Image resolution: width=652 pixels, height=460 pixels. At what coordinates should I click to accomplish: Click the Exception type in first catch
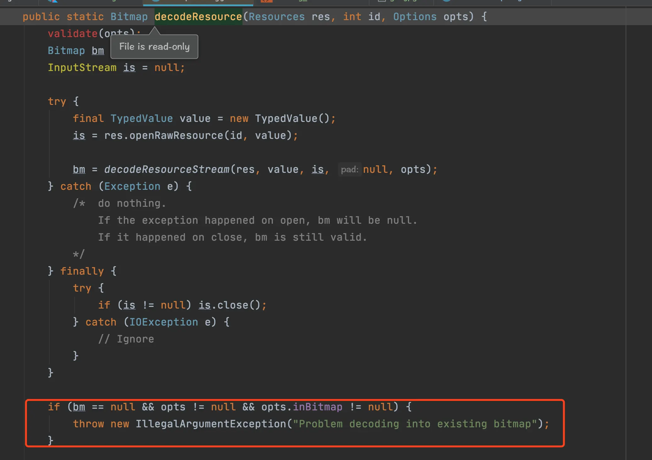click(132, 187)
